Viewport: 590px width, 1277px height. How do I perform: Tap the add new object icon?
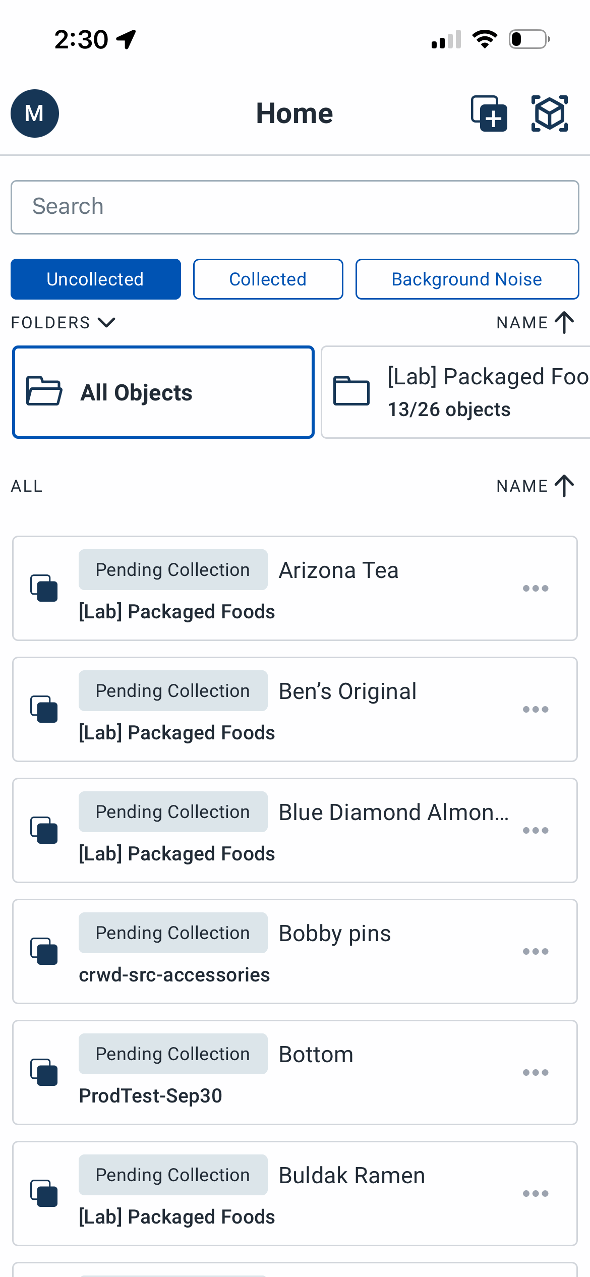489,113
